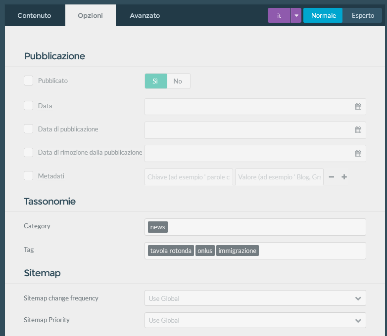Switch to Contenuto tab
Screen dimensions: 387x336
click(35, 15)
